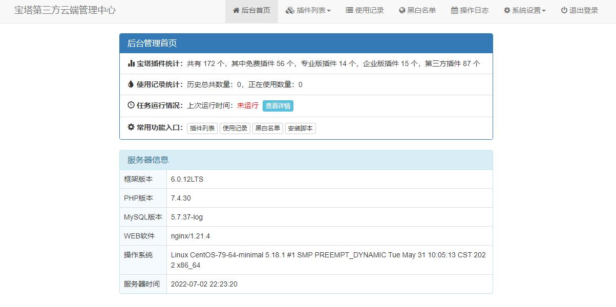This screenshot has width=616, height=307.
Task: Click the gear icon beside 系统设置
Action: coord(507,10)
